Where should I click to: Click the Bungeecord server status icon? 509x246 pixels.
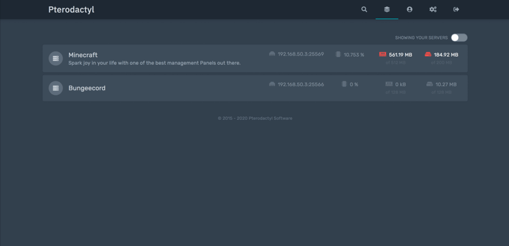56,88
